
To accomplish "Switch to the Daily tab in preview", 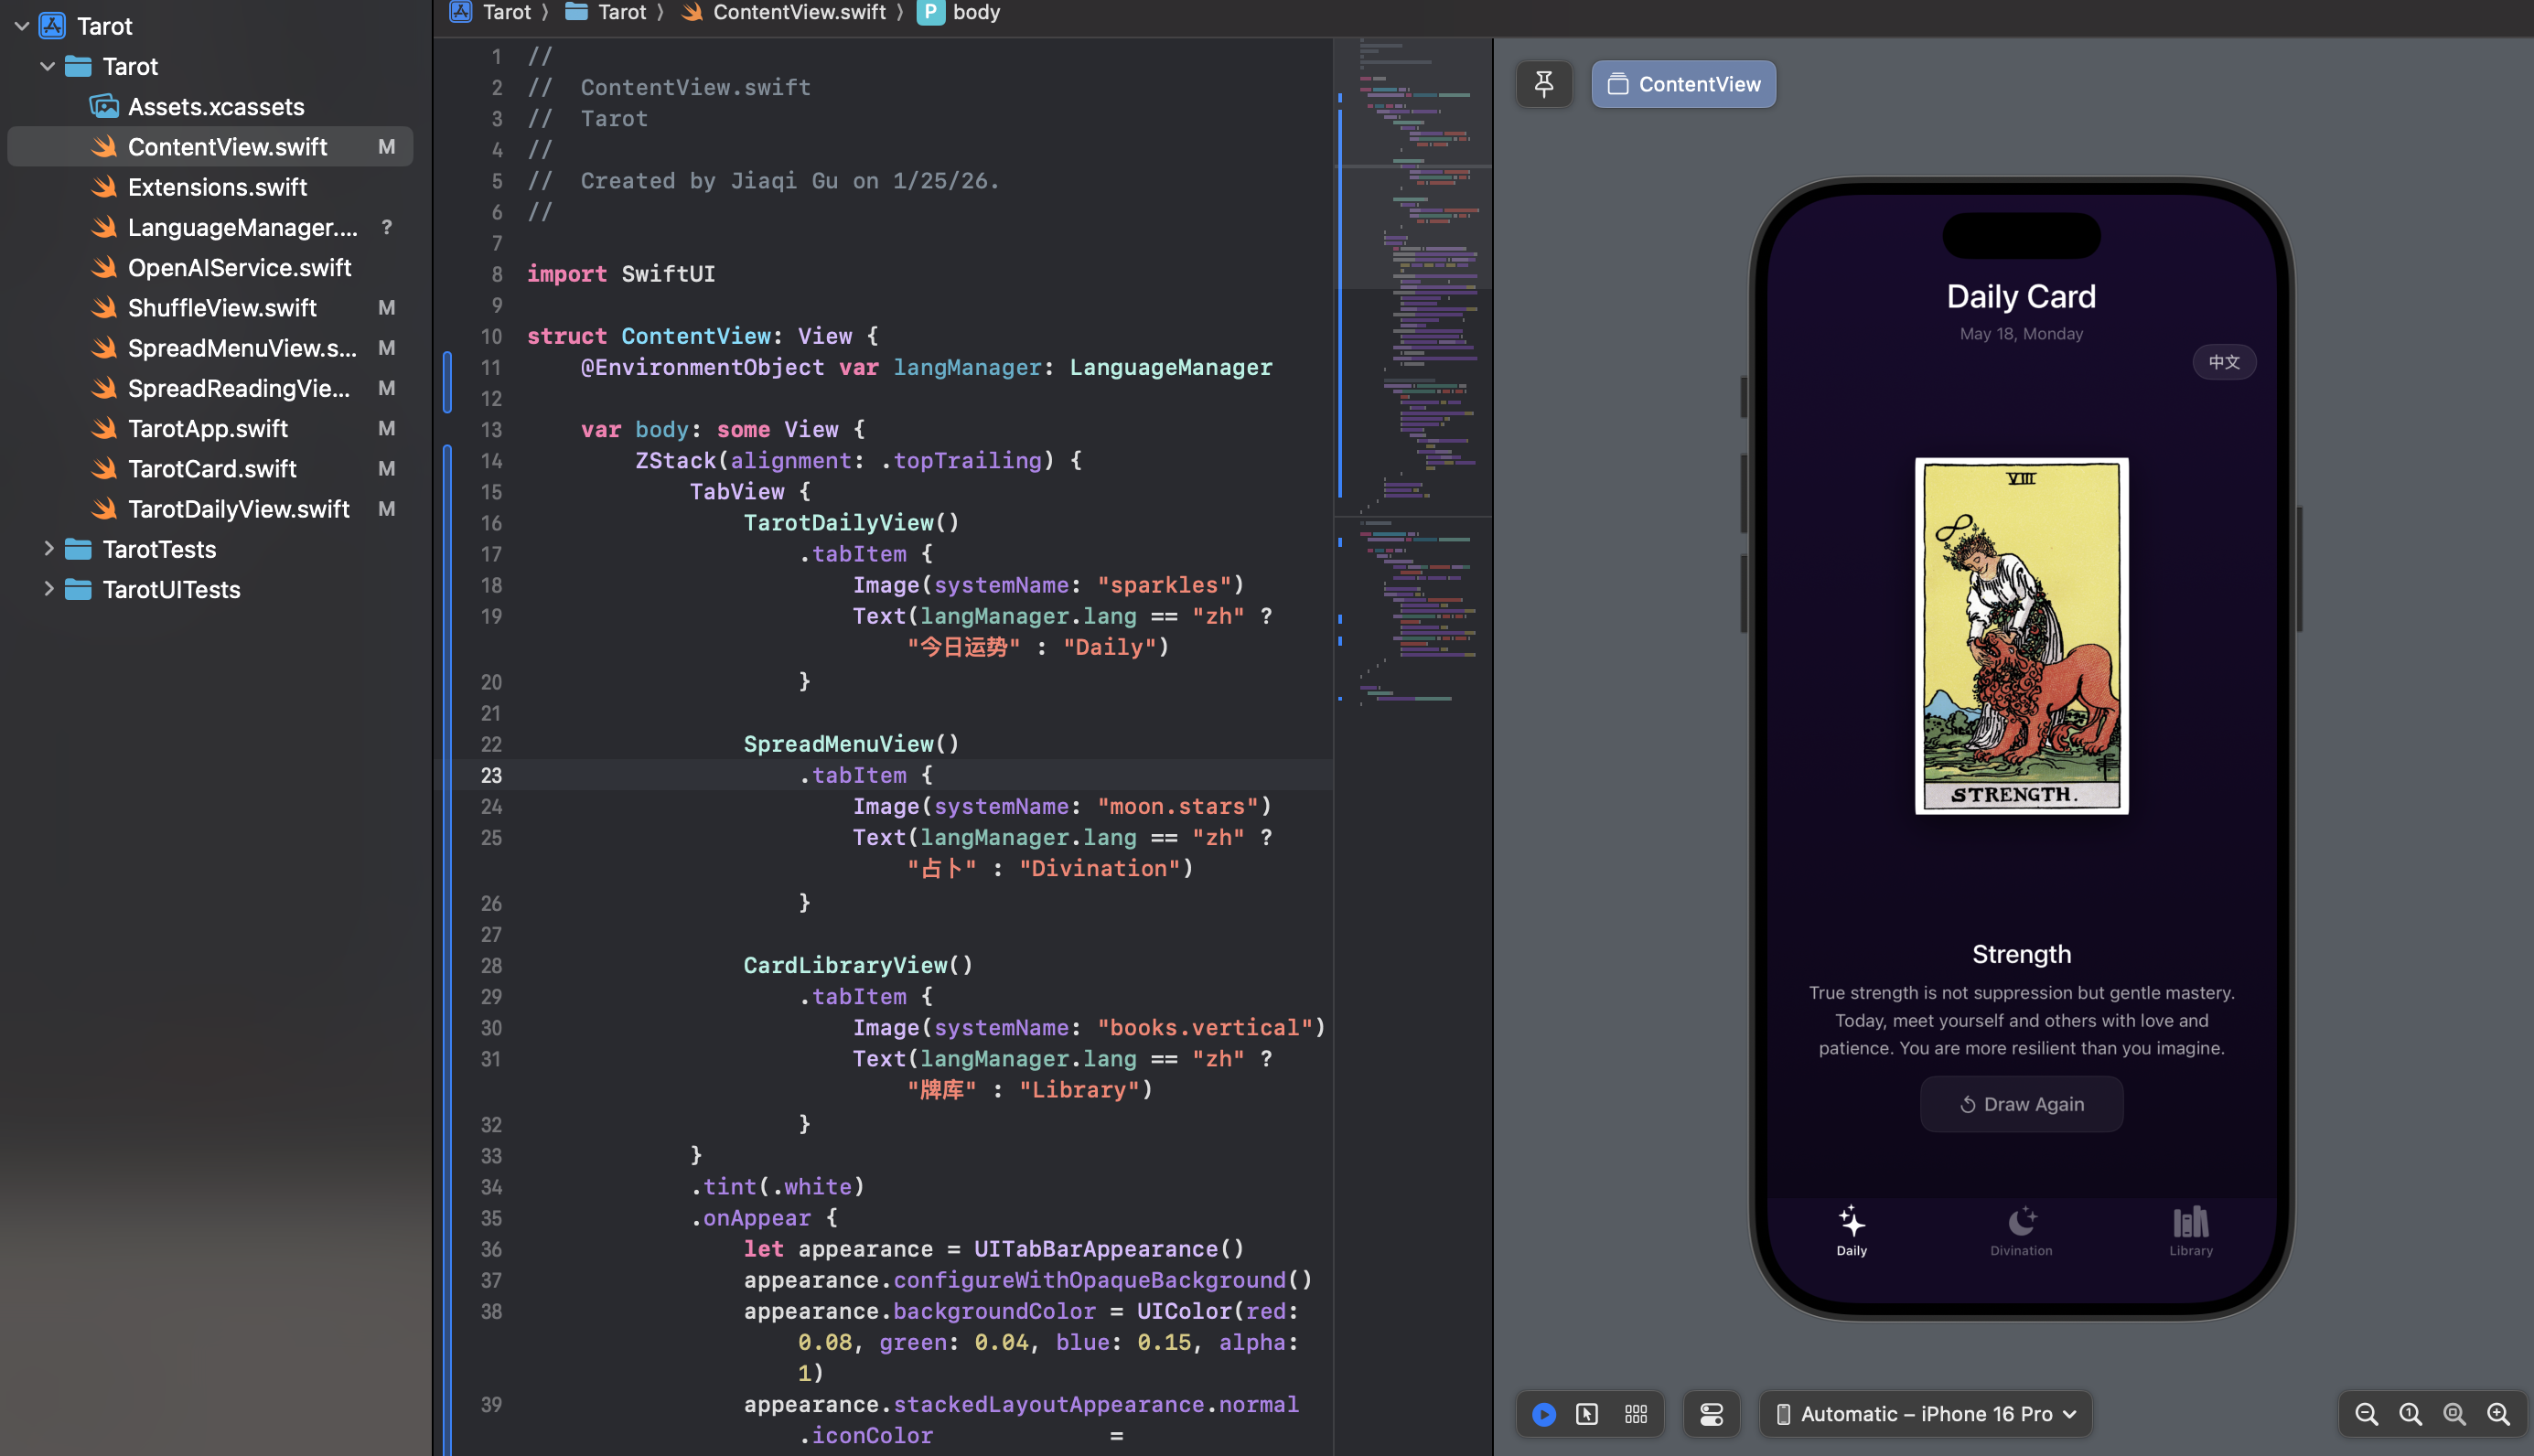I will click(x=1852, y=1231).
